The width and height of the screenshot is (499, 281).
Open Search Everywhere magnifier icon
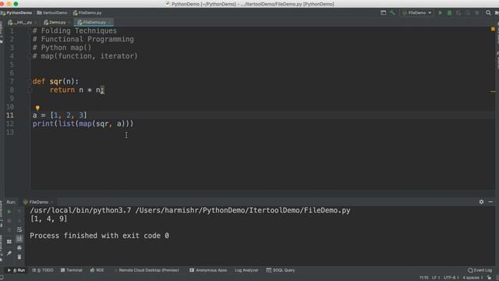(488, 12)
